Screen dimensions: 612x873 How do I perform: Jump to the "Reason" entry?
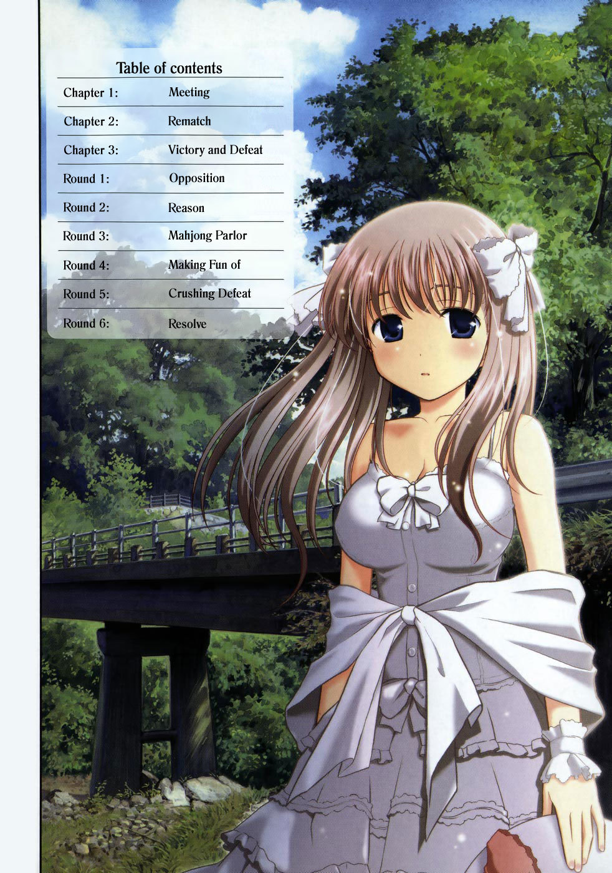tap(186, 208)
